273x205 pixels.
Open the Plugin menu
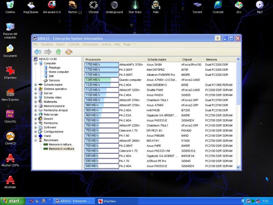pyautogui.click(x=127, y=44)
